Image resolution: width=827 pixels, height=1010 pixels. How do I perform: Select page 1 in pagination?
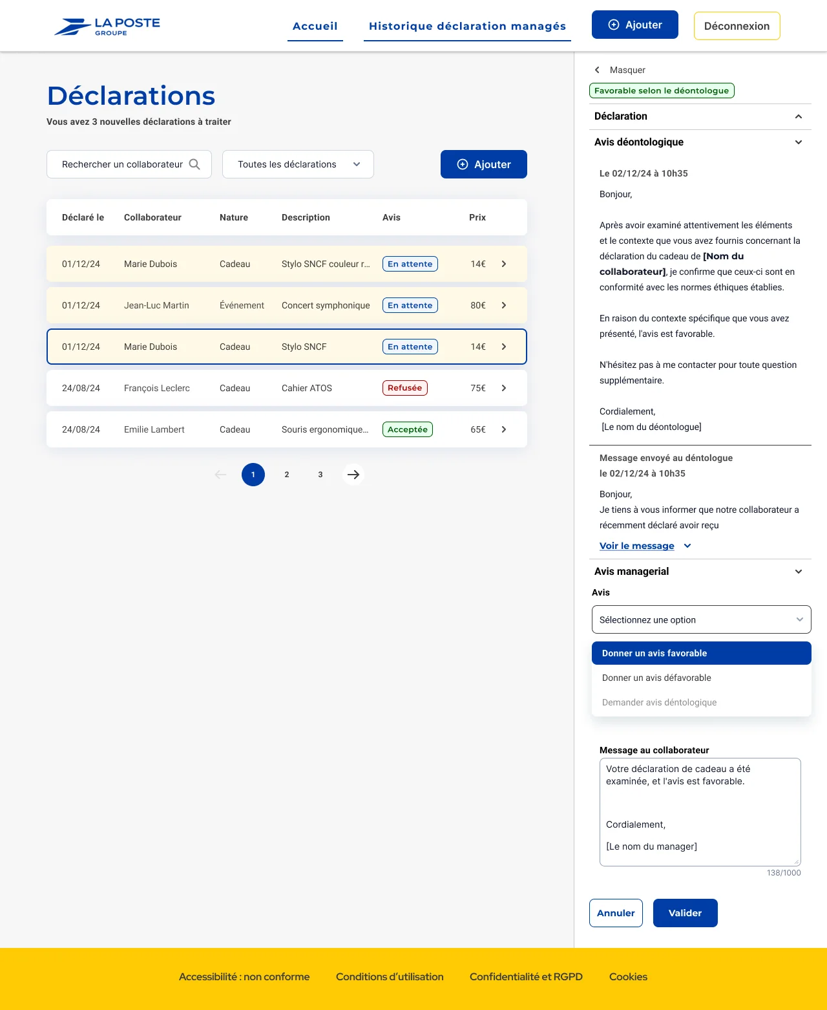tap(253, 475)
